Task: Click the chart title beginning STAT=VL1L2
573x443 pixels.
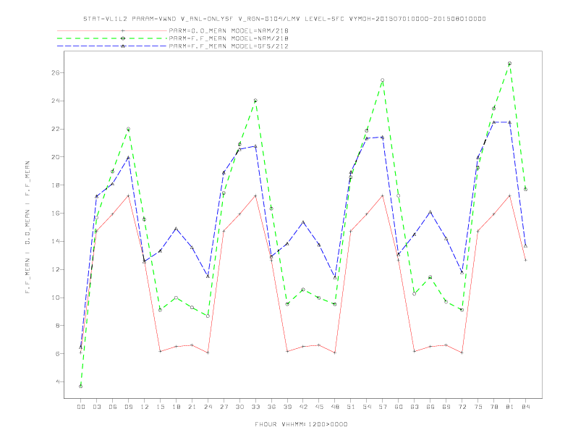Action: (284, 19)
